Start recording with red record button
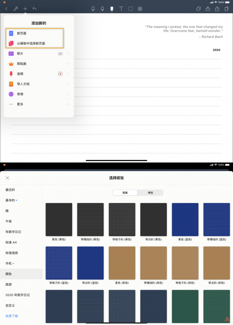 [x=60, y=74]
